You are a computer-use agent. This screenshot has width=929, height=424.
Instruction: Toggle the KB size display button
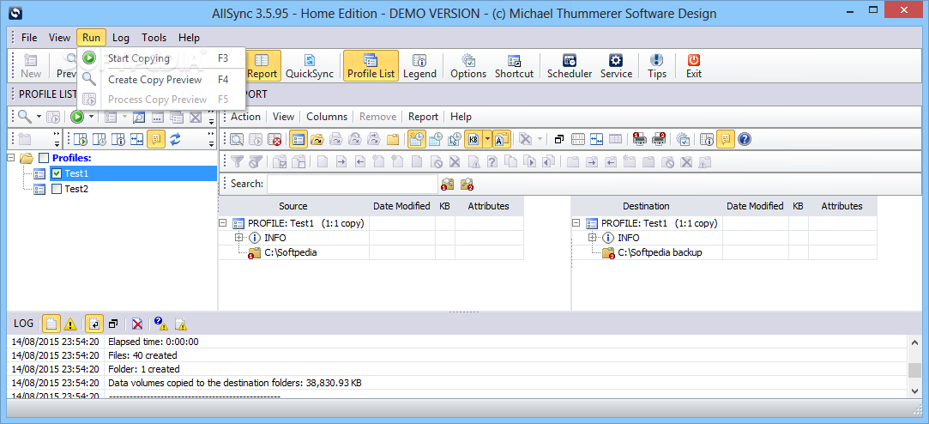[x=474, y=139]
